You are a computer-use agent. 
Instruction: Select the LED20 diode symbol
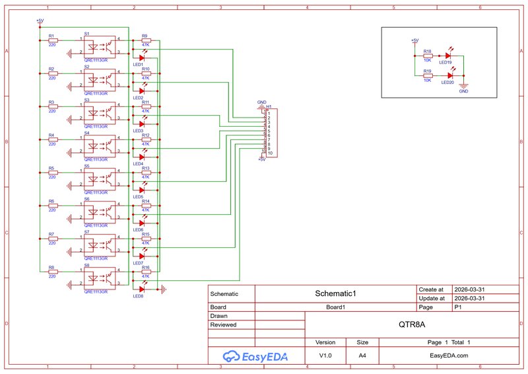450,75
